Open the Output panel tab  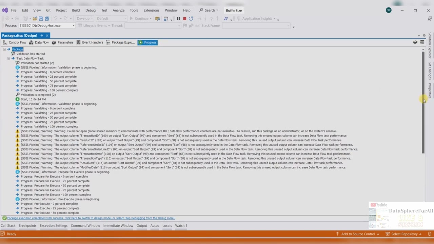[142, 226]
